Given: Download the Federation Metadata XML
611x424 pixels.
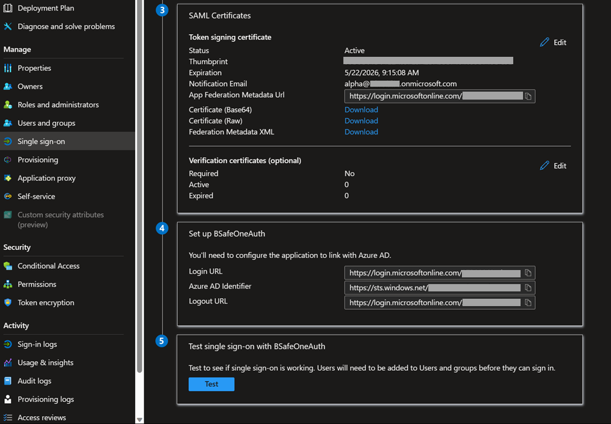Looking at the screenshot, I should pos(361,131).
